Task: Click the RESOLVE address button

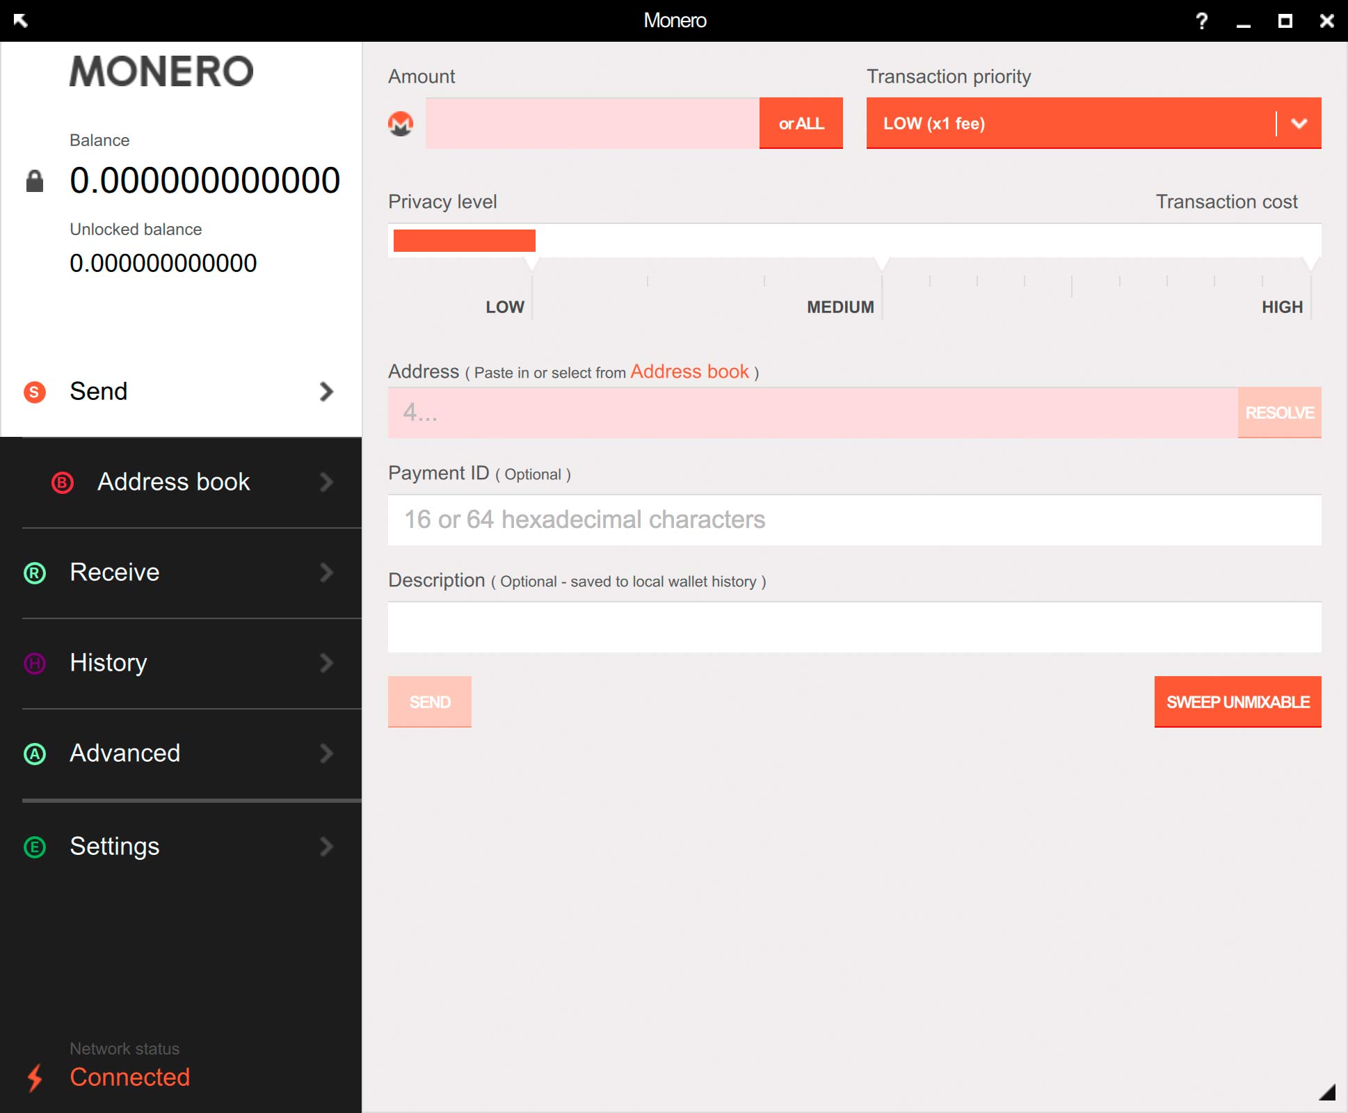Action: pyautogui.click(x=1278, y=411)
